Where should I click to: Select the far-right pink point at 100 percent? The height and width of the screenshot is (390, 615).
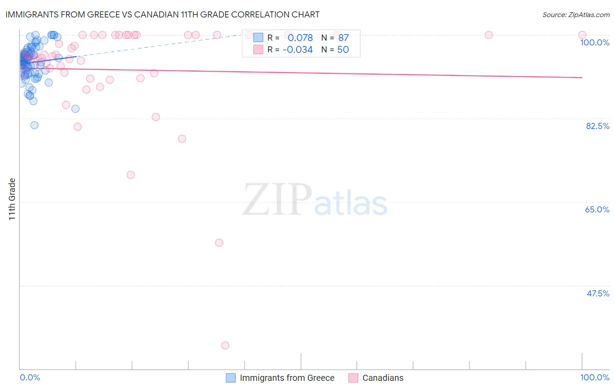click(x=582, y=35)
